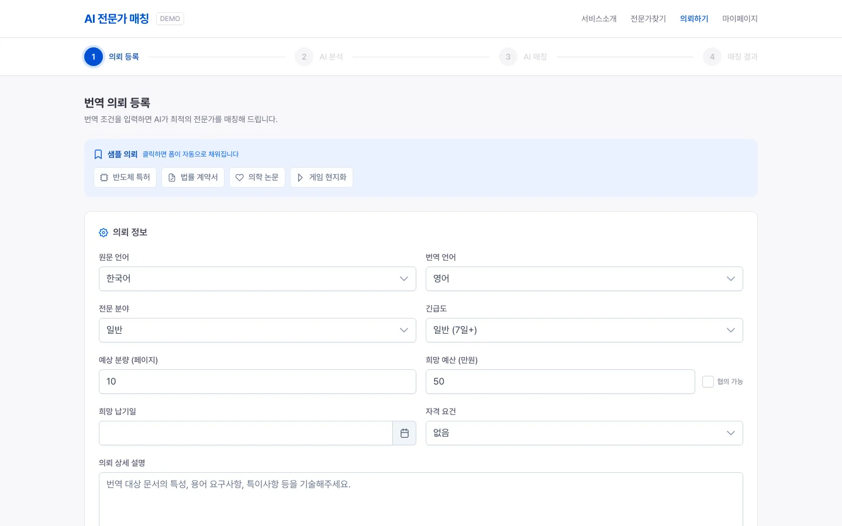
Task: Click the AI 전문가 매칭 logo link
Action: pyautogui.click(x=116, y=19)
